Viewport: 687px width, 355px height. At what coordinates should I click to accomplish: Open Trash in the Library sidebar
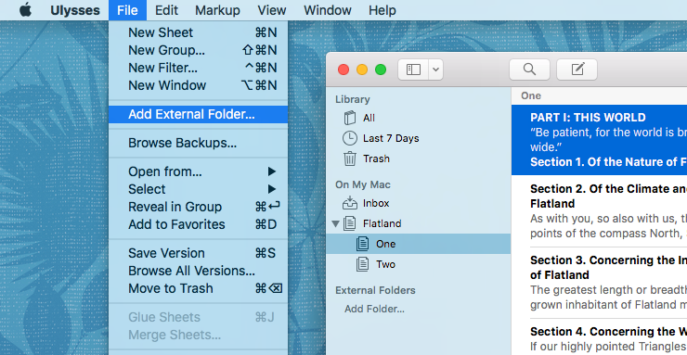click(418, 158)
